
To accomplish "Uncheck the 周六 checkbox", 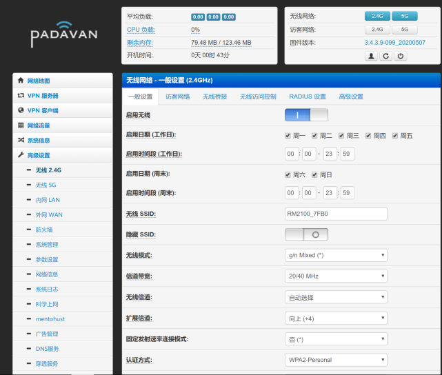I will 288,175.
